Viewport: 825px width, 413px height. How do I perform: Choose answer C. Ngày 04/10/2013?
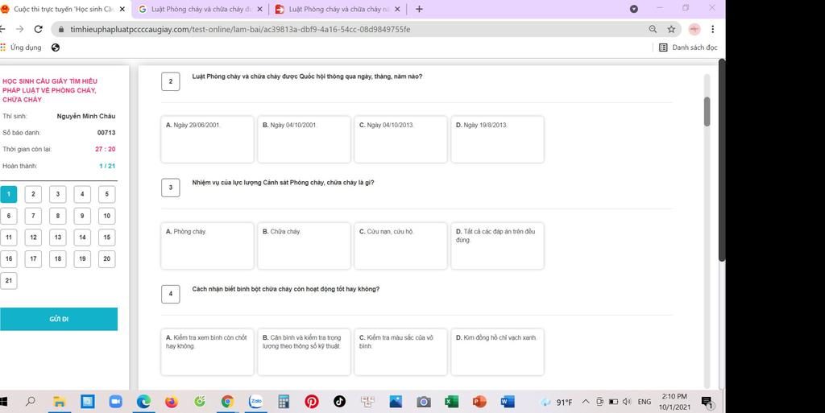(x=401, y=139)
